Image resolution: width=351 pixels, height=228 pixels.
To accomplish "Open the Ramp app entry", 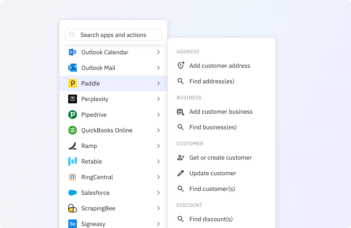I will click(113, 146).
